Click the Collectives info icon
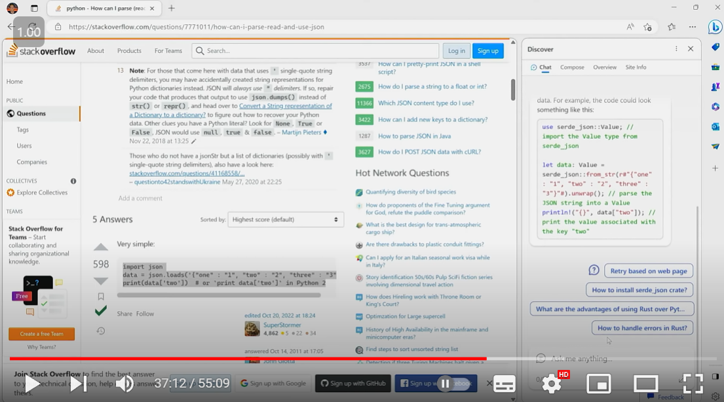The image size is (724, 402). click(x=73, y=181)
